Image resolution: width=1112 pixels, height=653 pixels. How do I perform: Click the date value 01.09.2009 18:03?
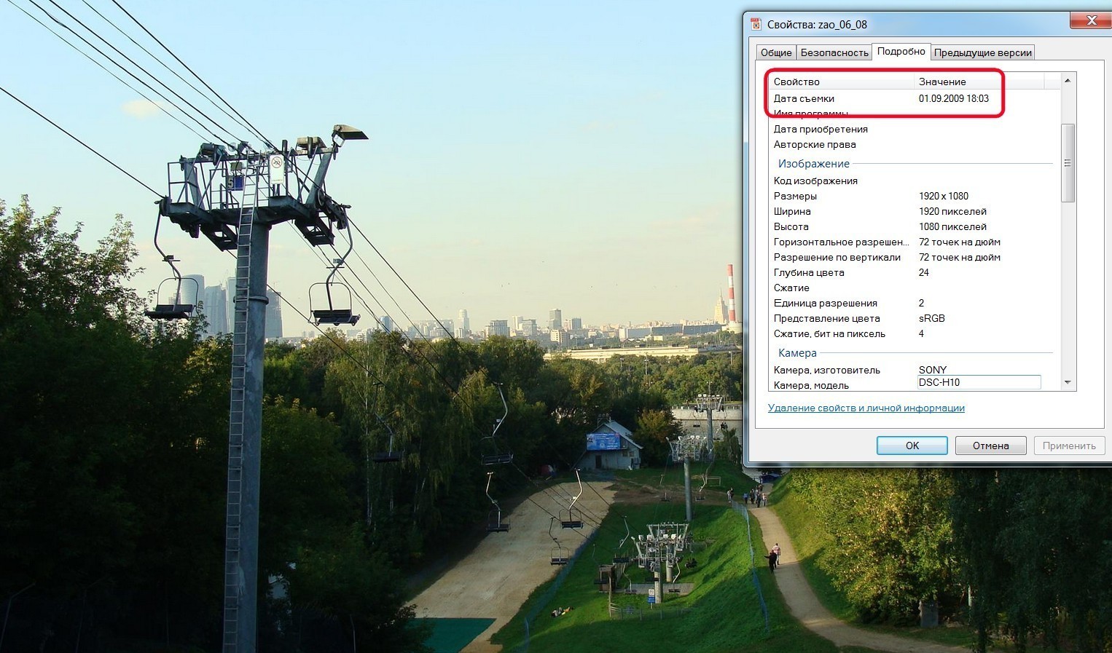pyautogui.click(x=954, y=98)
